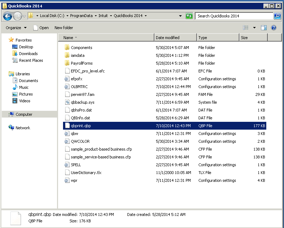
Task: Click the Open toolbar button
Action: pyautogui.click(x=41, y=28)
